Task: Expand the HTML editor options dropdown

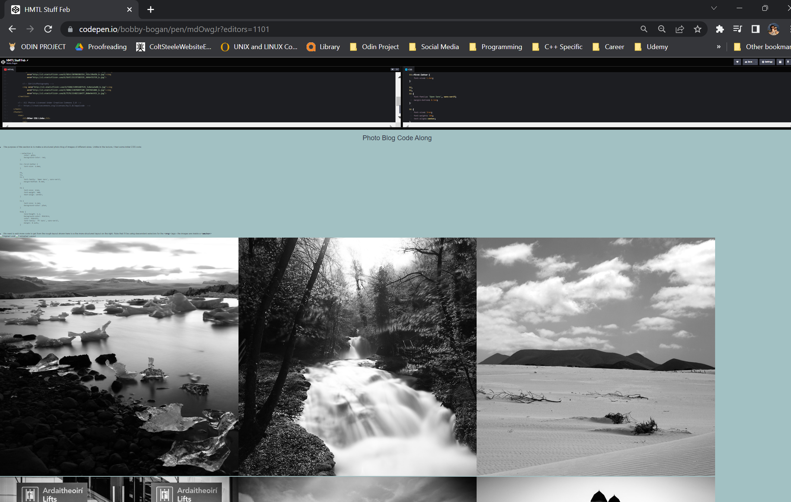Action: (x=397, y=70)
